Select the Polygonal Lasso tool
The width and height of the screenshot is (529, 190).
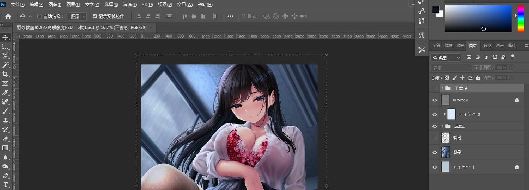(x=5, y=56)
